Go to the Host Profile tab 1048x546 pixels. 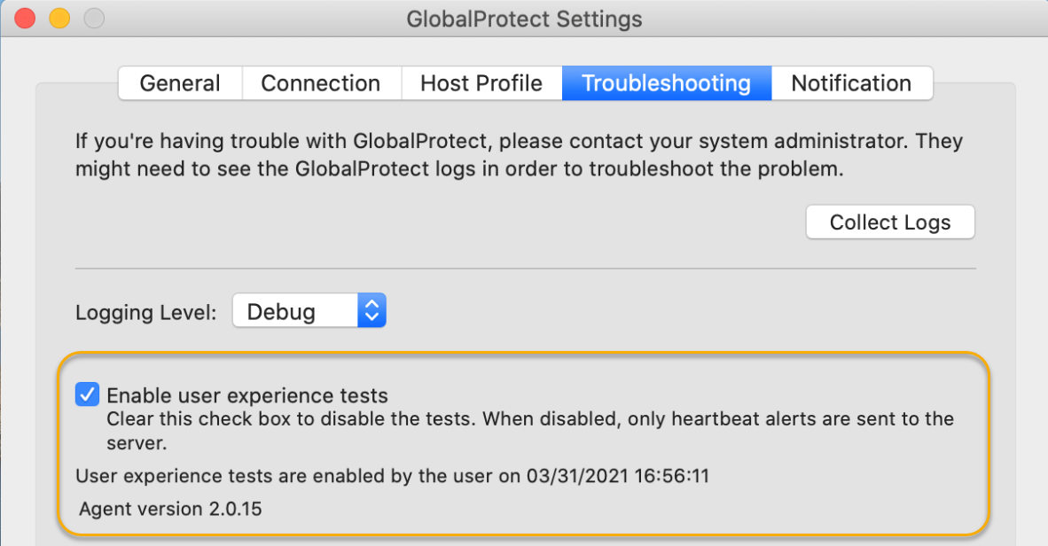pyautogui.click(x=481, y=83)
